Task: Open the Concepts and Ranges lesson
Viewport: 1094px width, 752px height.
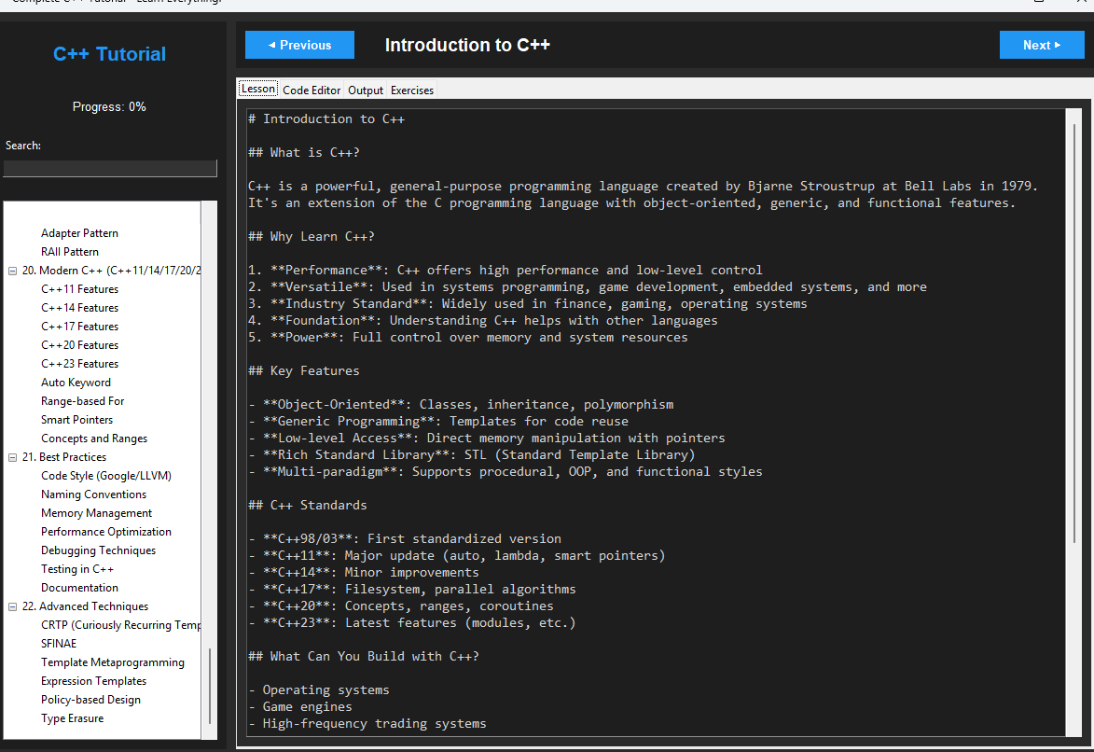Action: (94, 439)
